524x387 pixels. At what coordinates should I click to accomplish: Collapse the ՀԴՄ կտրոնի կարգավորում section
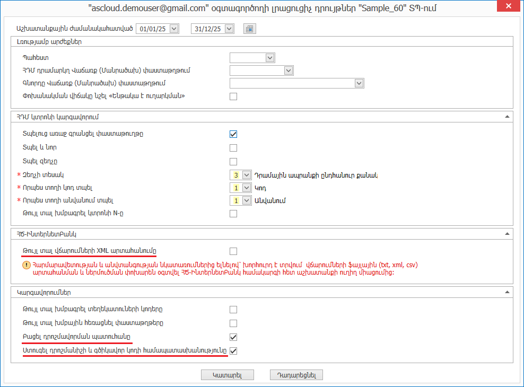(x=506, y=116)
